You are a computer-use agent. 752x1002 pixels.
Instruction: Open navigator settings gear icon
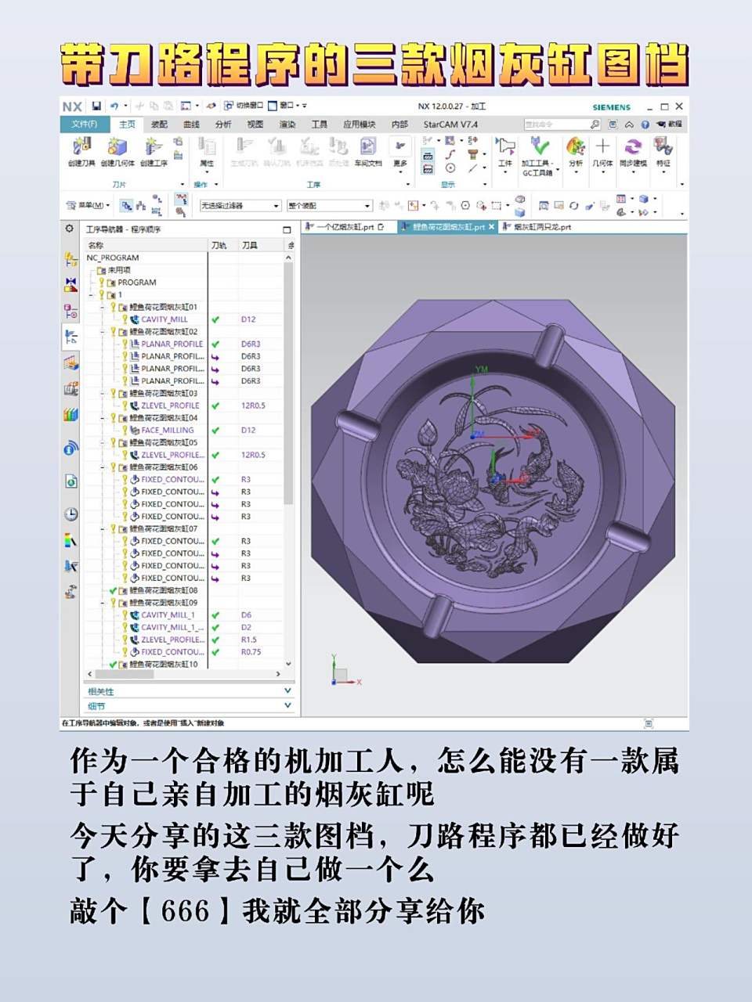coord(70,229)
